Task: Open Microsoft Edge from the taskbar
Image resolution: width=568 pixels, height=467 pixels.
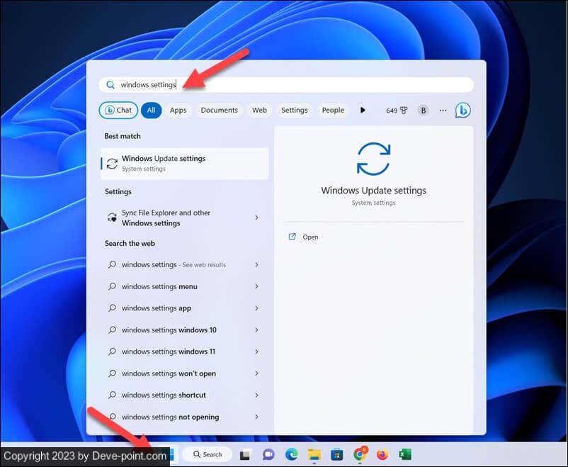Action: pyautogui.click(x=291, y=454)
